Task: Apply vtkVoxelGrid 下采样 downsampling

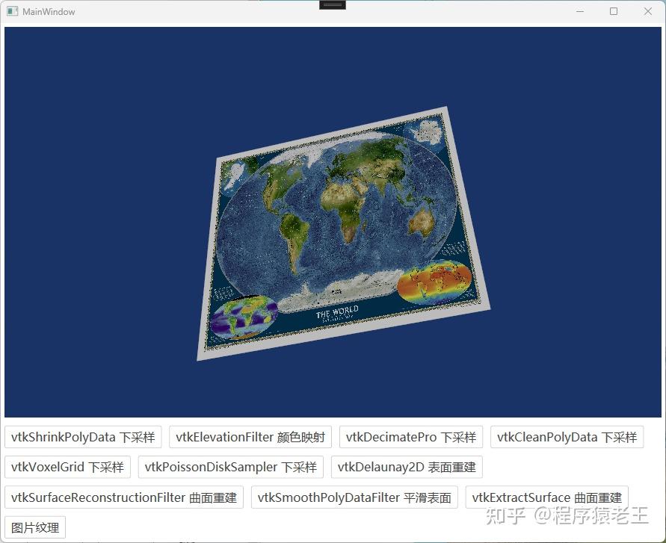Action: (67, 467)
